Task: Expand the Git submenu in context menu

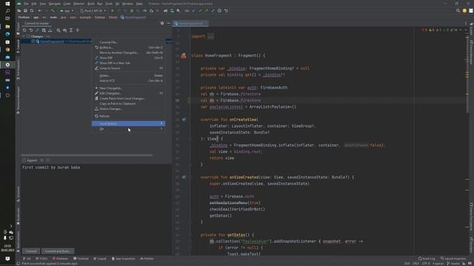Action: click(x=128, y=129)
